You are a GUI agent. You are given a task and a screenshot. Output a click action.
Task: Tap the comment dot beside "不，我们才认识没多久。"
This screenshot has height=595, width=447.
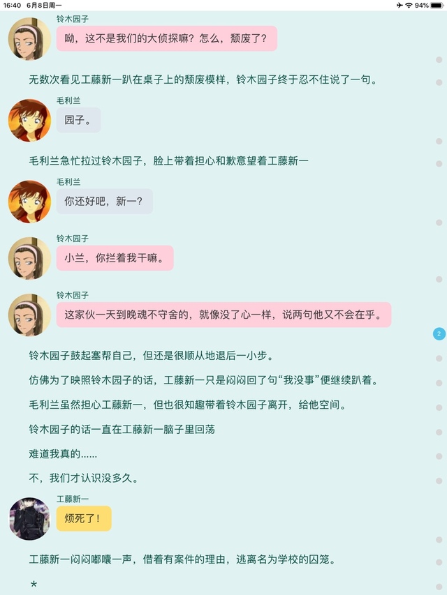439,481
